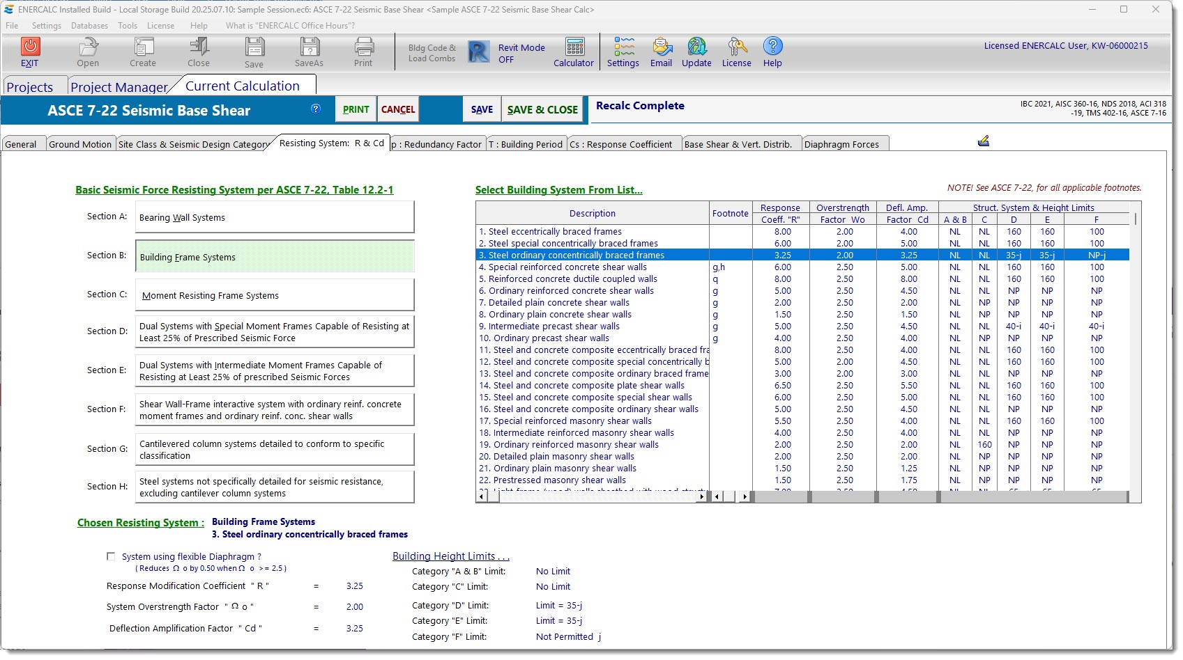Click the blue help question mark beside title
This screenshot has height=660, width=1183.
316,109
